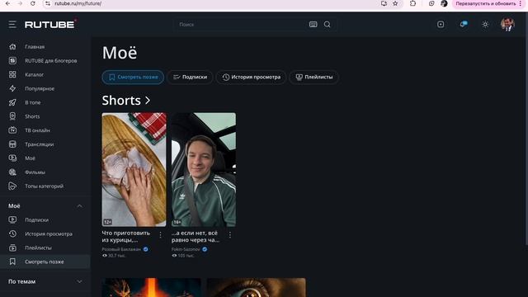Click the История просмотра sidebar clock icon
528x297 pixels.
coord(12,233)
